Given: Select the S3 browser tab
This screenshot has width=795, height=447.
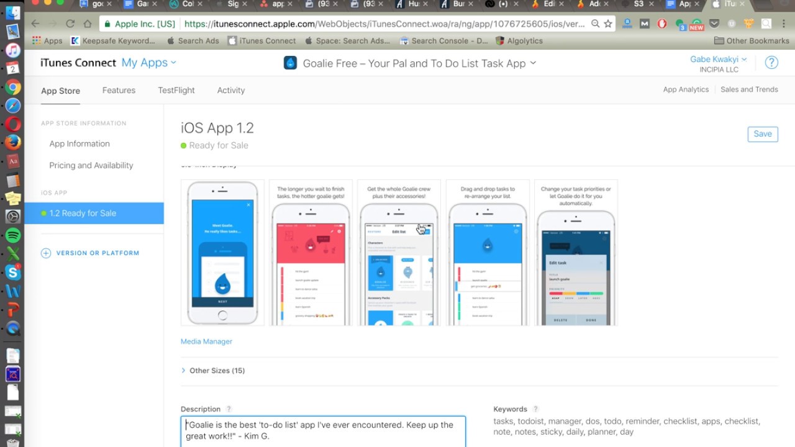Looking at the screenshot, I should pos(638,5).
